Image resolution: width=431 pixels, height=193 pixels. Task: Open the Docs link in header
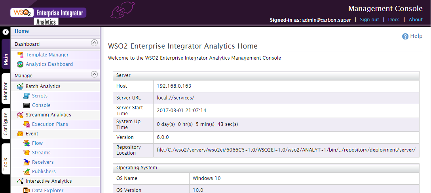pos(394,19)
